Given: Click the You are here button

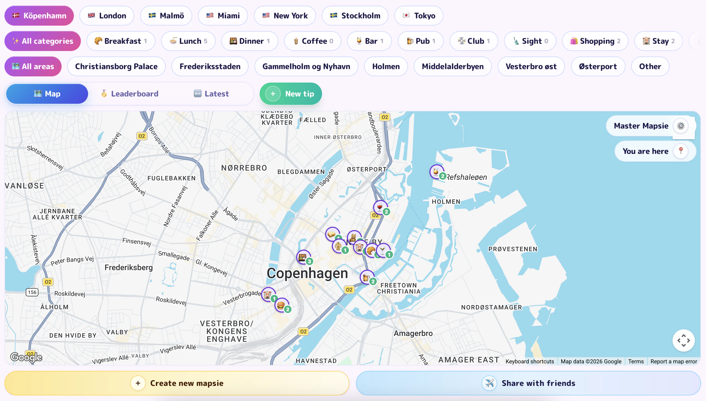Looking at the screenshot, I should [655, 151].
